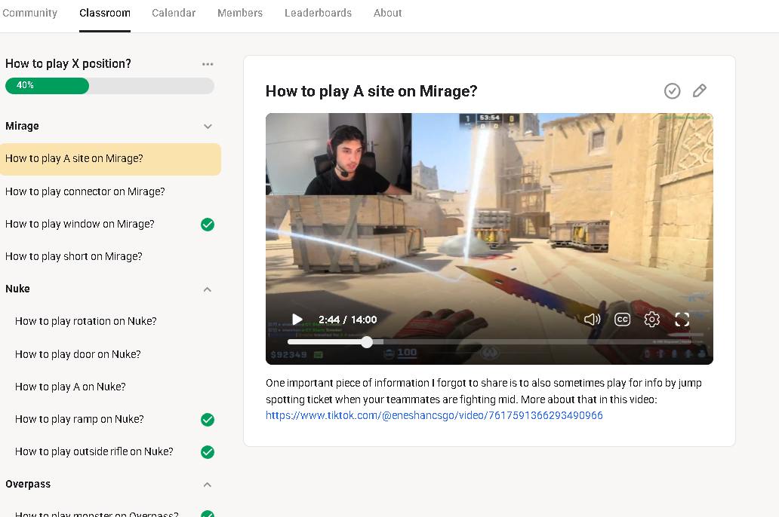The height and width of the screenshot is (517, 779).
Task: Switch the video to fullscreen
Action: [682, 320]
